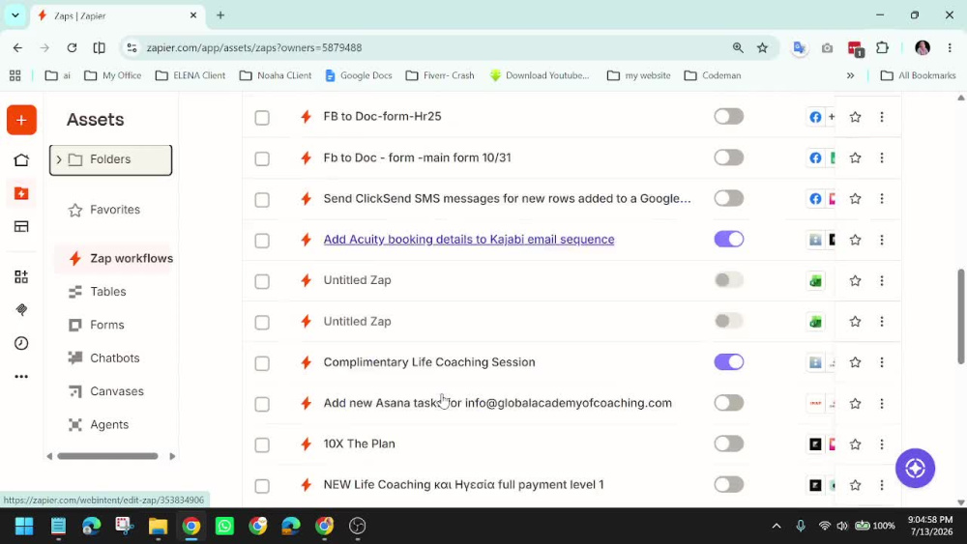Star the Complimentary Life Coaching Session zap
Viewport: 967px width, 544px height.
coord(855,362)
